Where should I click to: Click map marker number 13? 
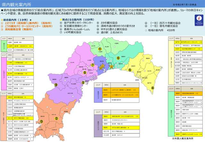(x=41, y=121)
